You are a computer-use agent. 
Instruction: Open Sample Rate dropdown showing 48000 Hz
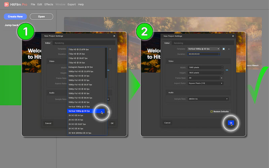[x=208, y=99]
